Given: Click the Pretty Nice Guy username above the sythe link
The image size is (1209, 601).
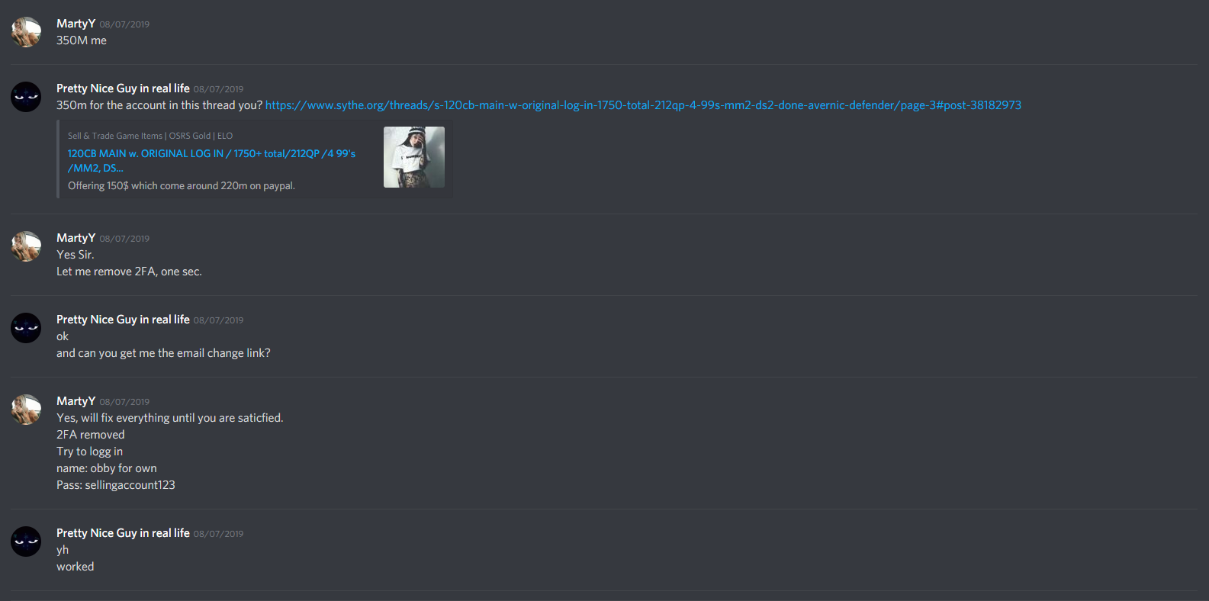Looking at the screenshot, I should coord(123,88).
